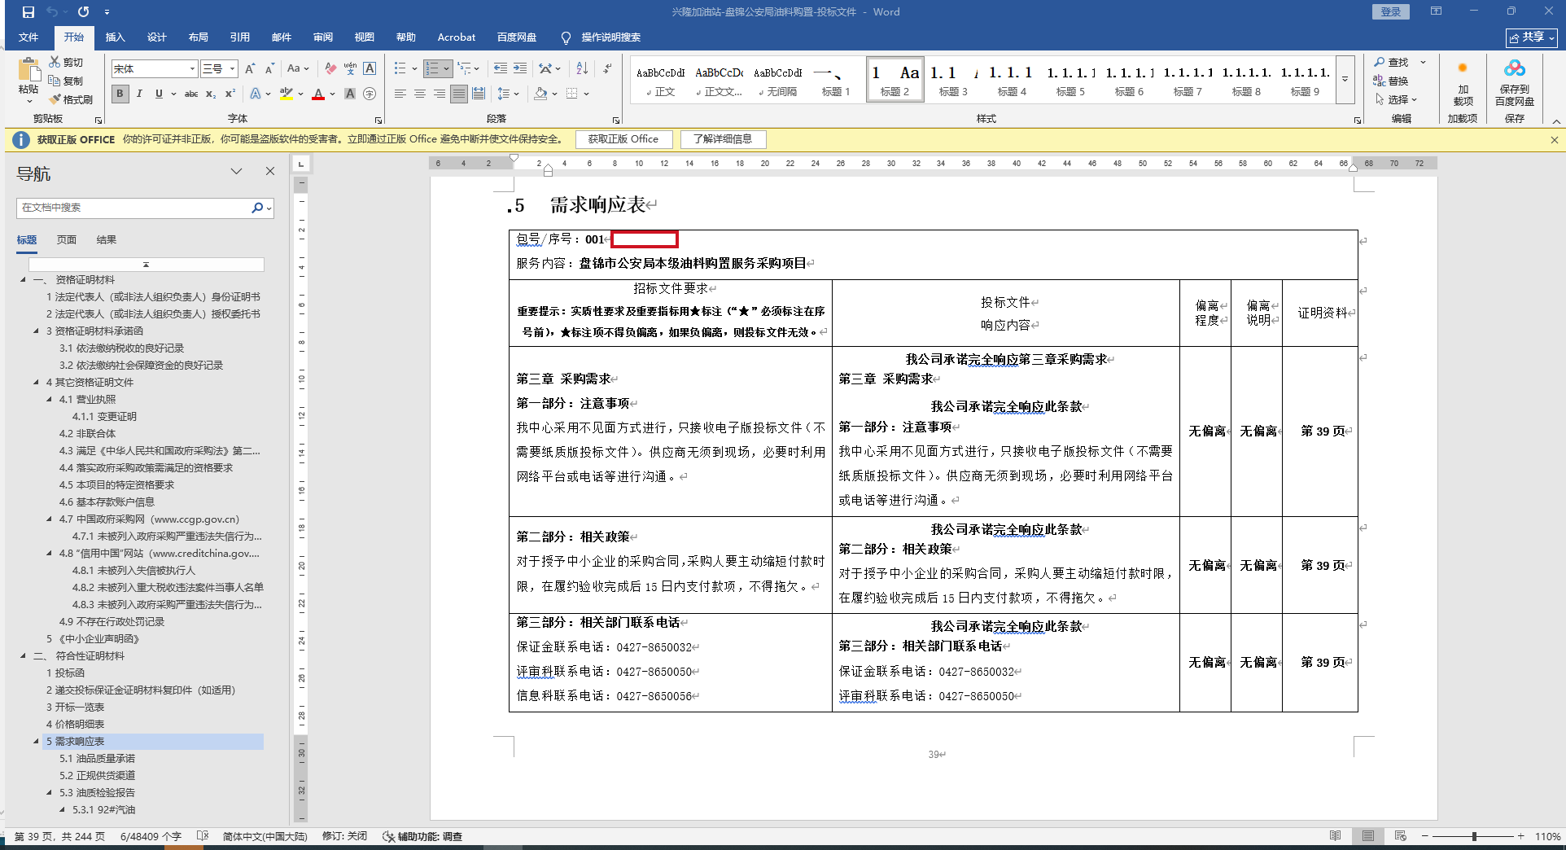
Task: Collapse the 4.1 营业执照 navigation heading
Action: pyautogui.click(x=49, y=400)
